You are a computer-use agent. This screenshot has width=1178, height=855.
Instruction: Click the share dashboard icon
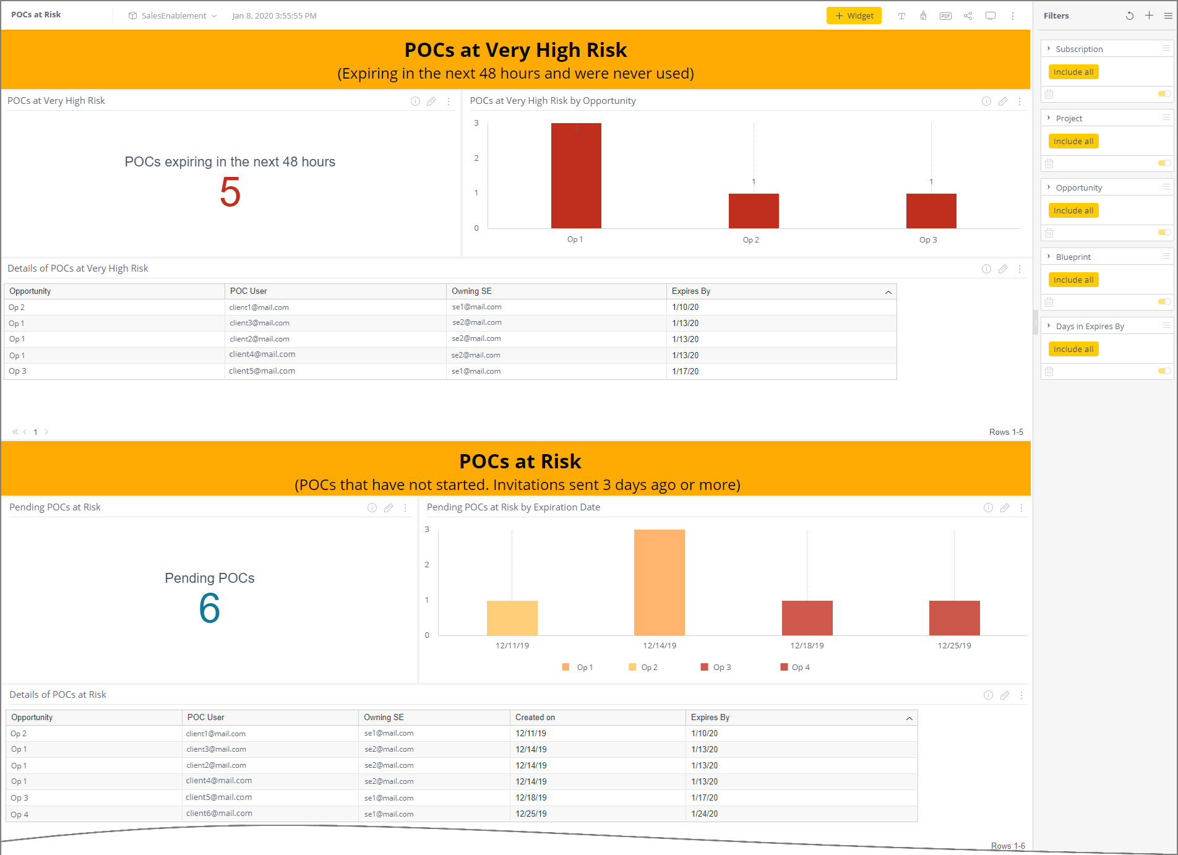click(968, 16)
